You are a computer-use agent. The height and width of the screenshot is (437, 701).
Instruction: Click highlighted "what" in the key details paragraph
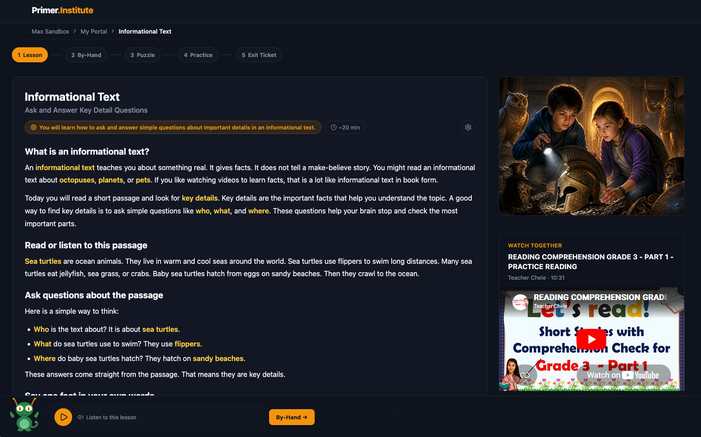[x=222, y=211]
